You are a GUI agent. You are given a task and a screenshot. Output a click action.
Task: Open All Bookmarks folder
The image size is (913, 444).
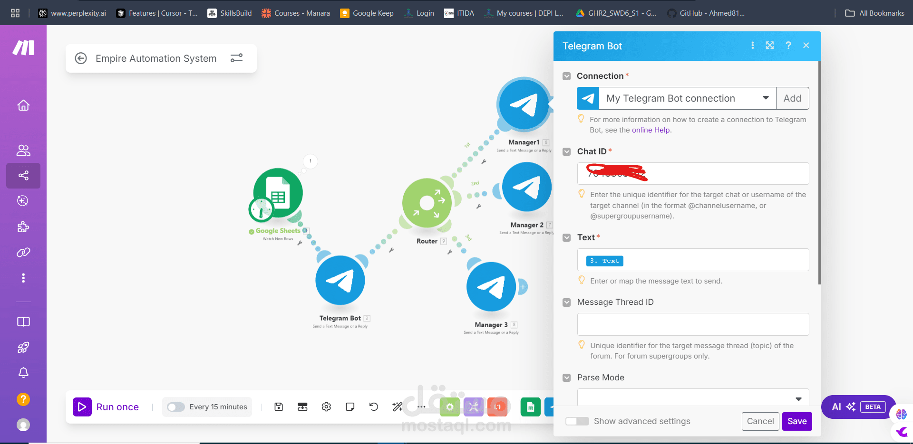(x=874, y=13)
